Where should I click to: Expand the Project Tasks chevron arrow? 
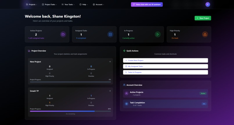coord(56,5)
